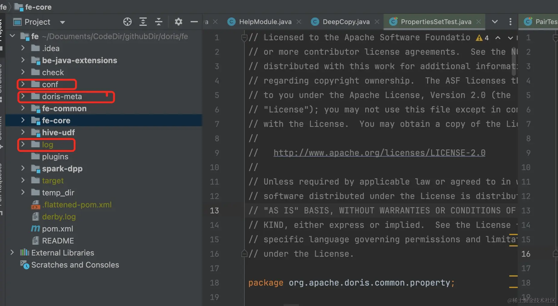The image size is (558, 306).
Task: Hide the Project tool window
Action: (194, 22)
